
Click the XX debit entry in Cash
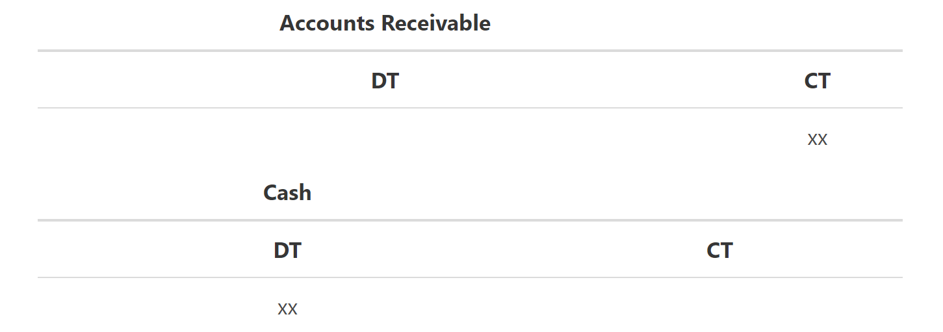click(287, 309)
